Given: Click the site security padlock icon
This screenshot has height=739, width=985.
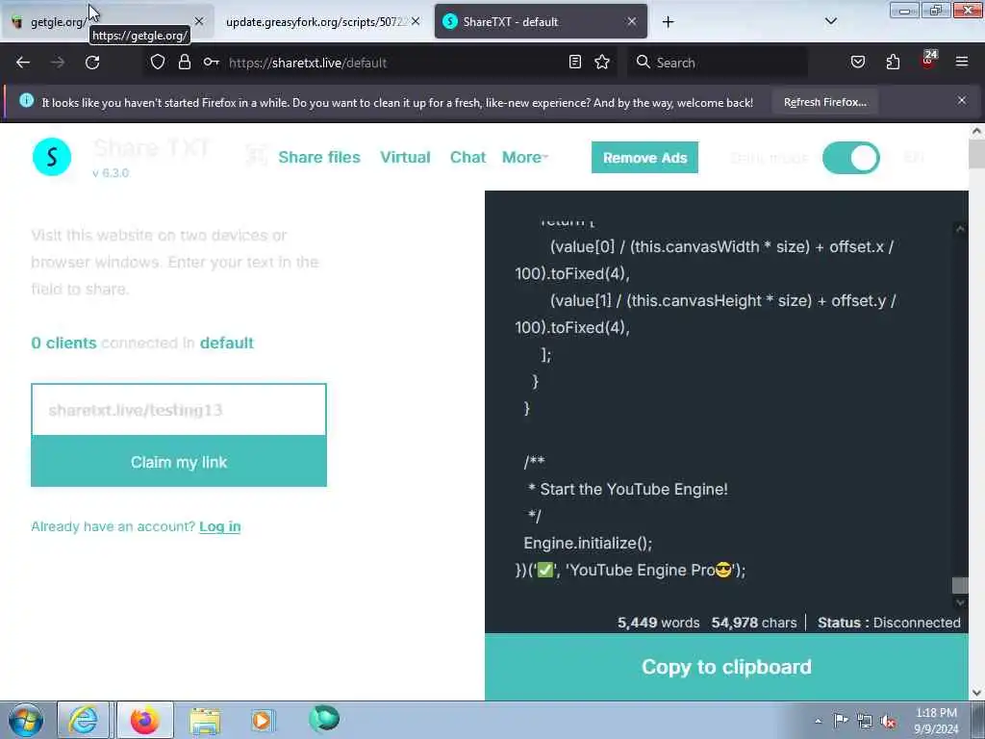Looking at the screenshot, I should pyautogui.click(x=184, y=62).
